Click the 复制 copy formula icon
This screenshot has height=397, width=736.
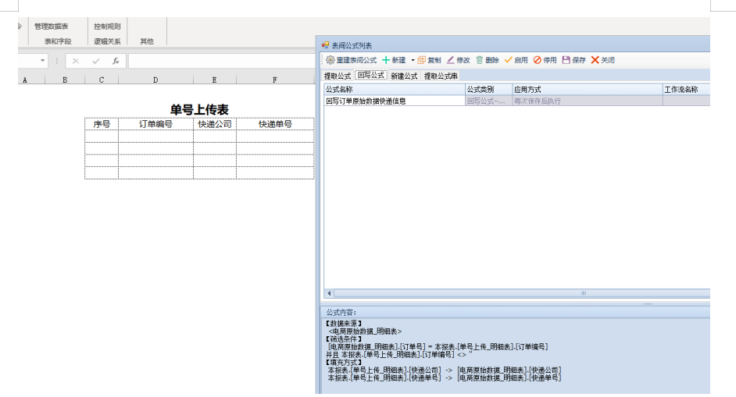(422, 60)
